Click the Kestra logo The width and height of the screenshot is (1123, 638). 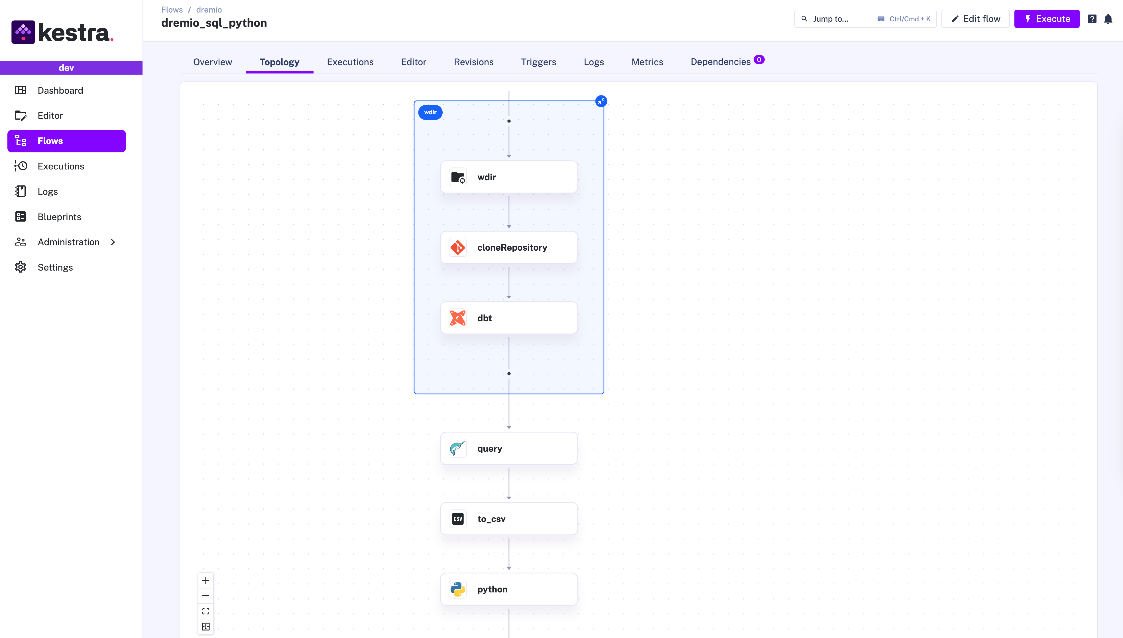tap(62, 32)
